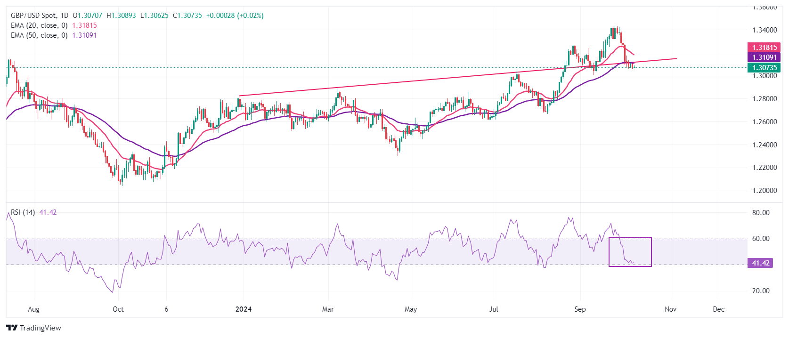This screenshot has height=338, width=789.
Task: Click the Sep label on time axis
Action: tap(580, 309)
